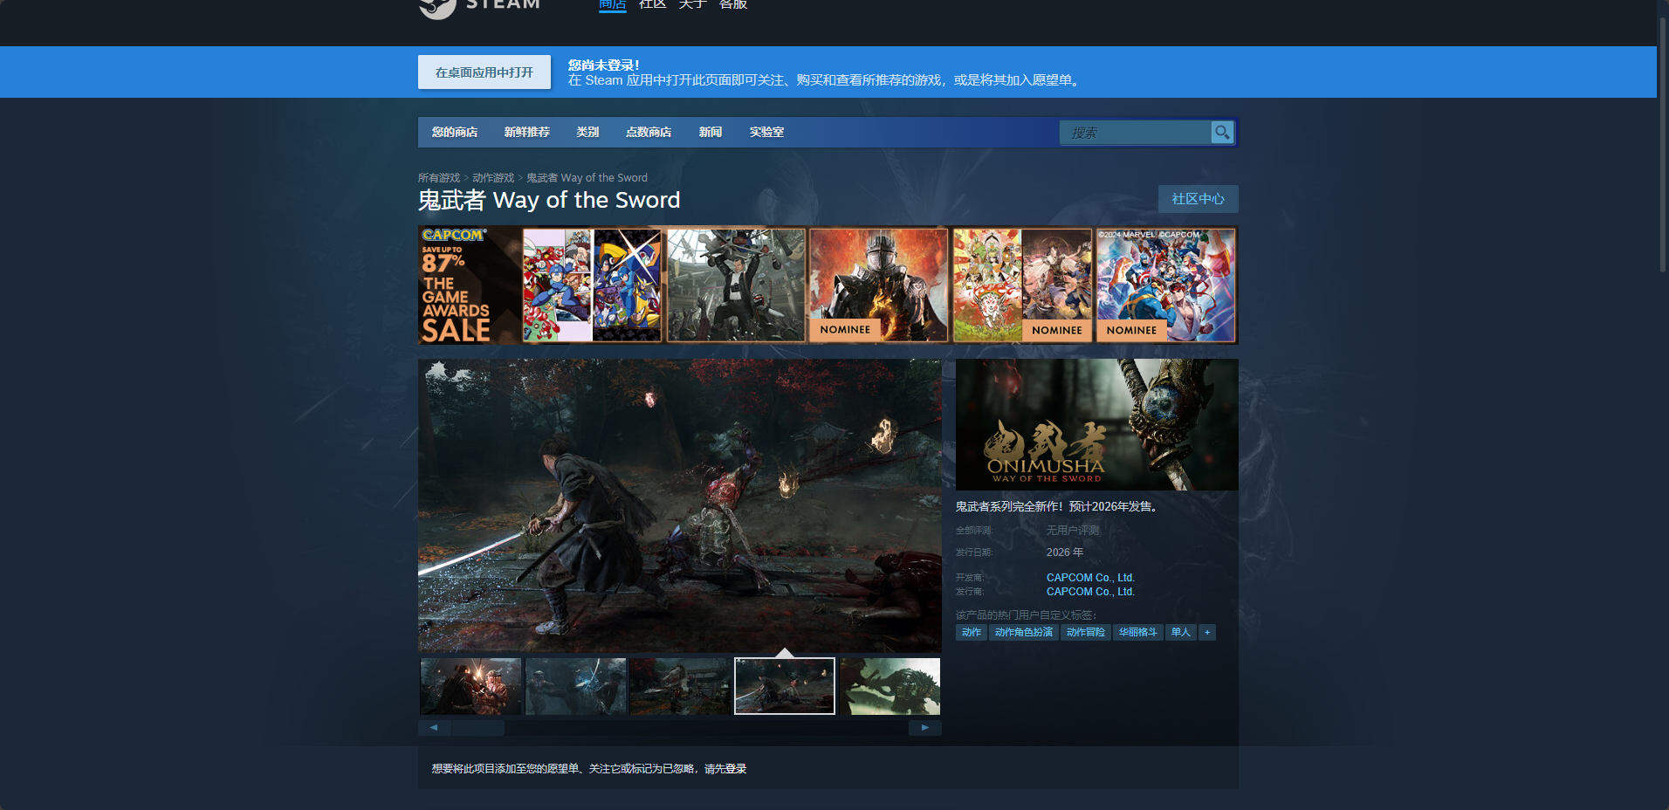
Task: Click the thumbnail strip right arrow
Action: (925, 727)
